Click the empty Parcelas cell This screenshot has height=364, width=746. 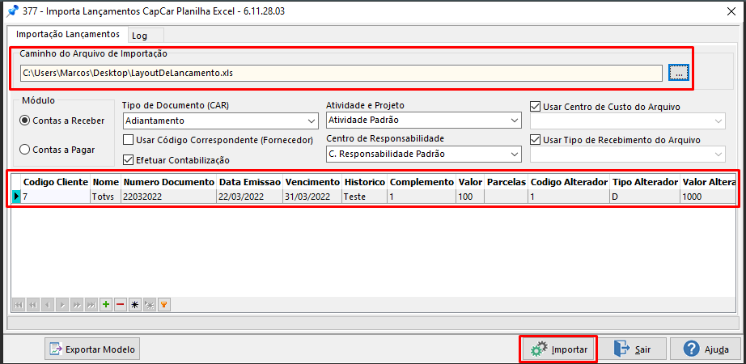(x=506, y=197)
